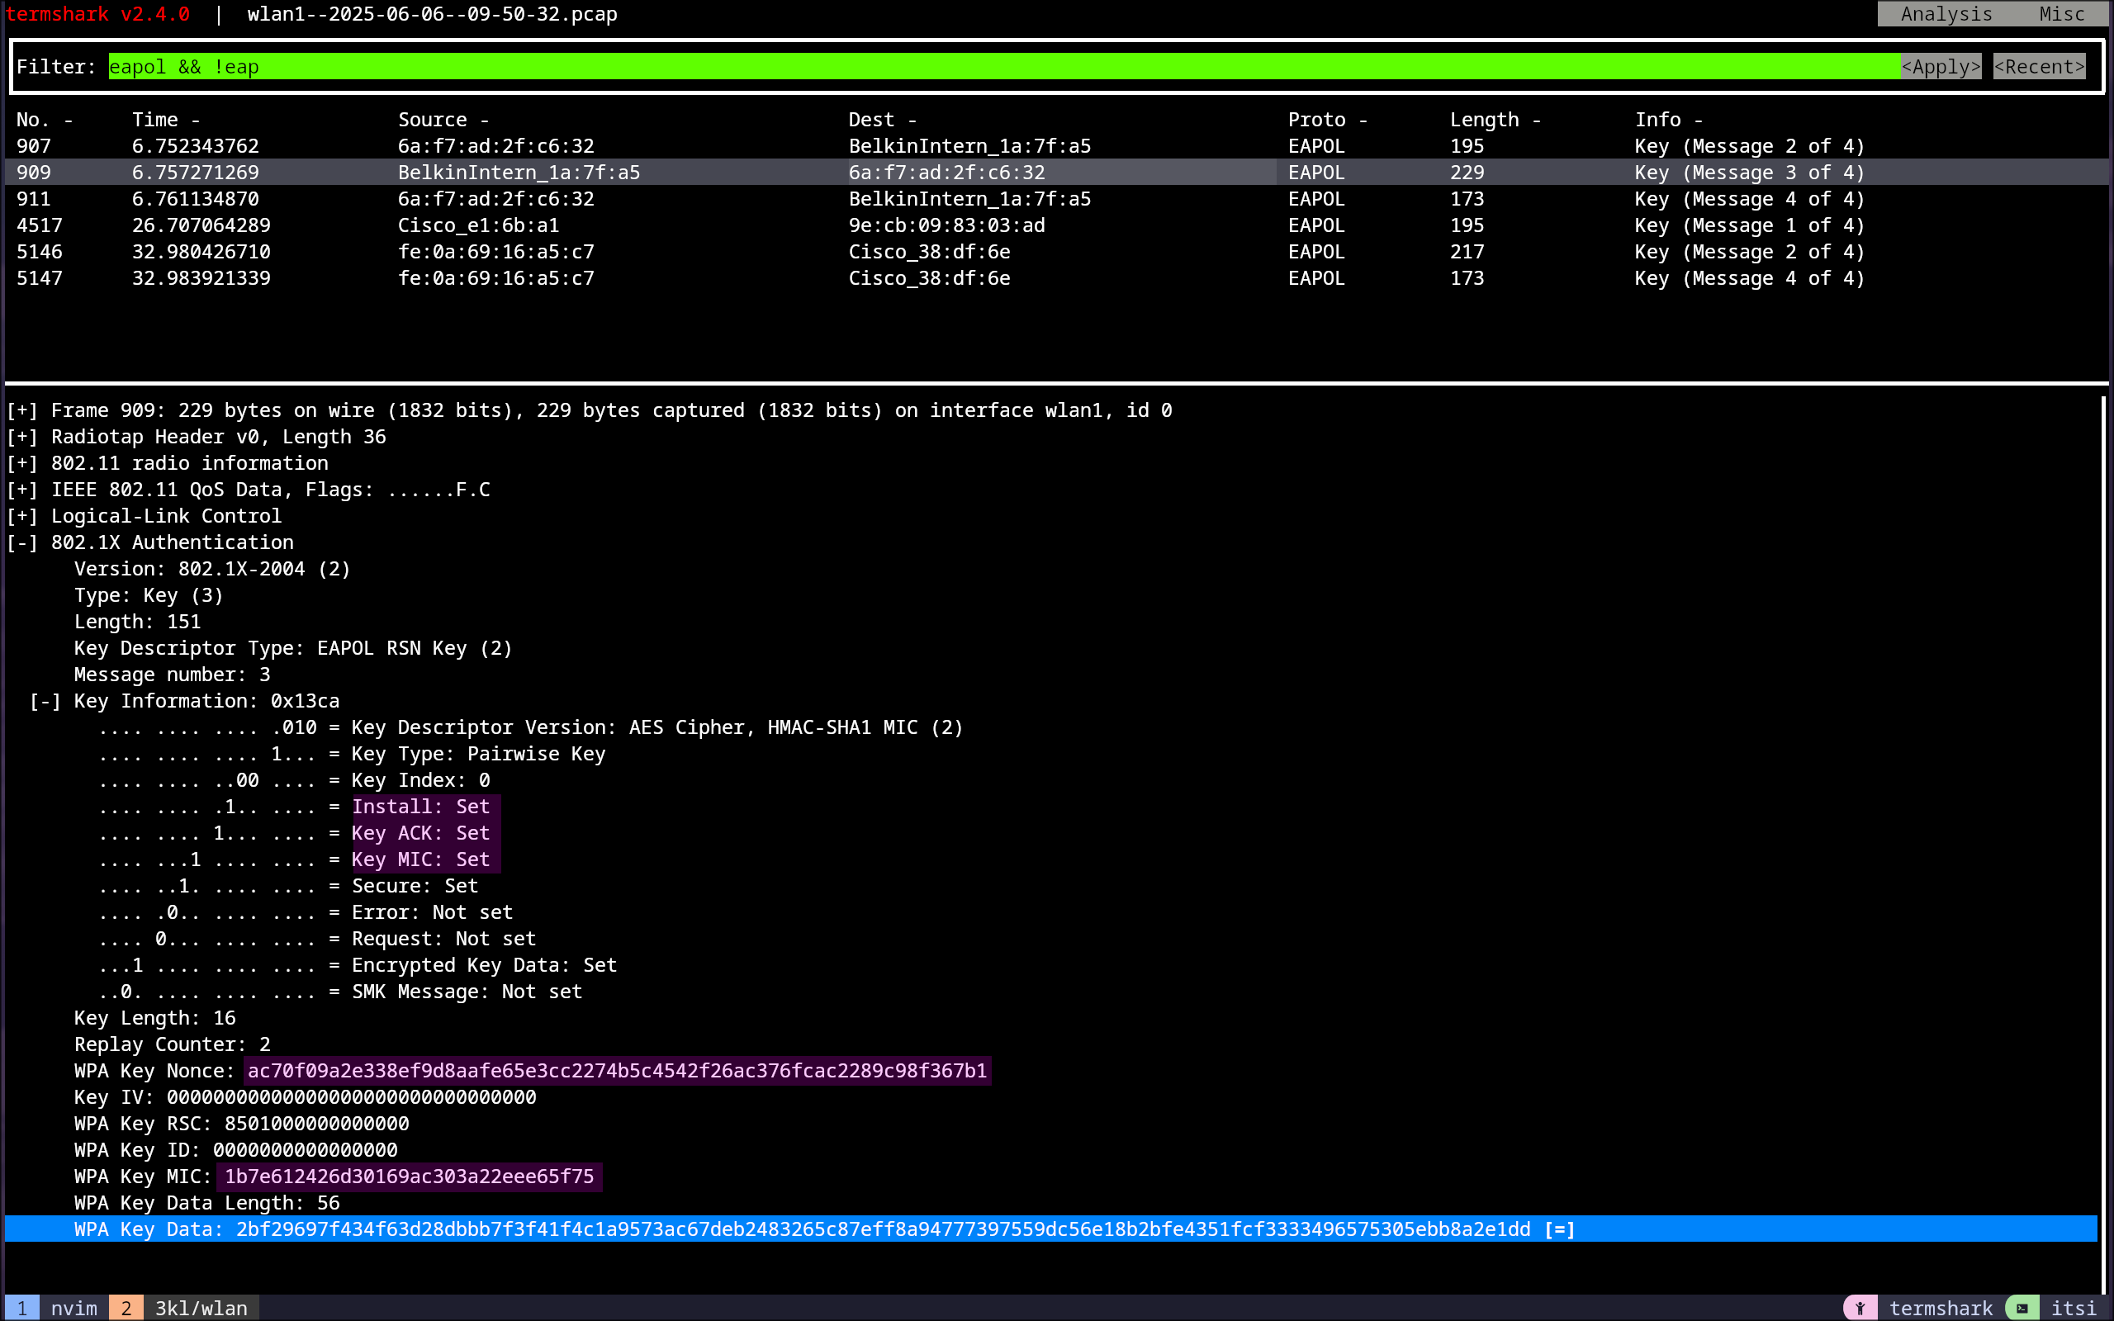Select the Type: Key (3) line
2114x1321 pixels.
[x=149, y=595]
